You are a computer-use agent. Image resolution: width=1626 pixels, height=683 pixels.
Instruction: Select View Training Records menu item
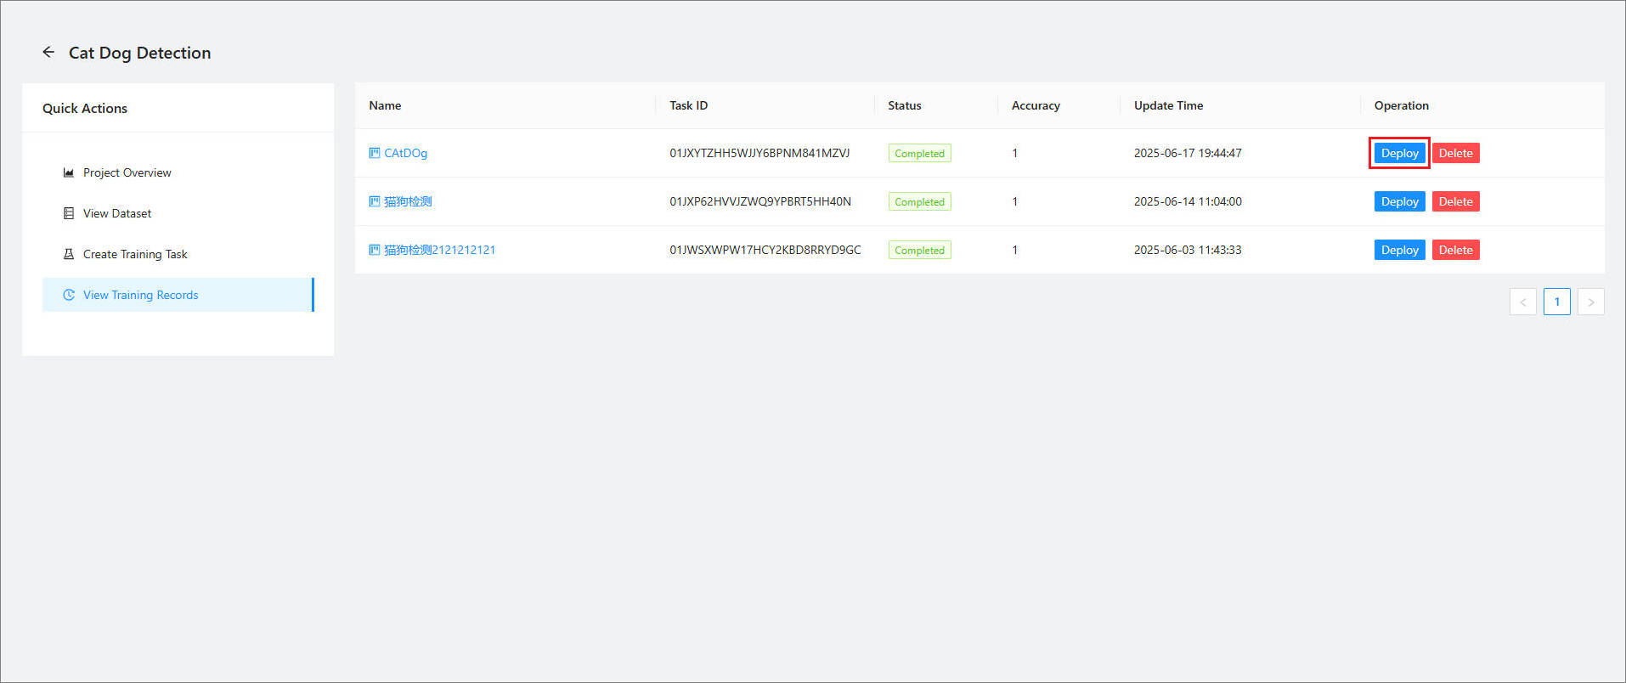[x=178, y=295]
